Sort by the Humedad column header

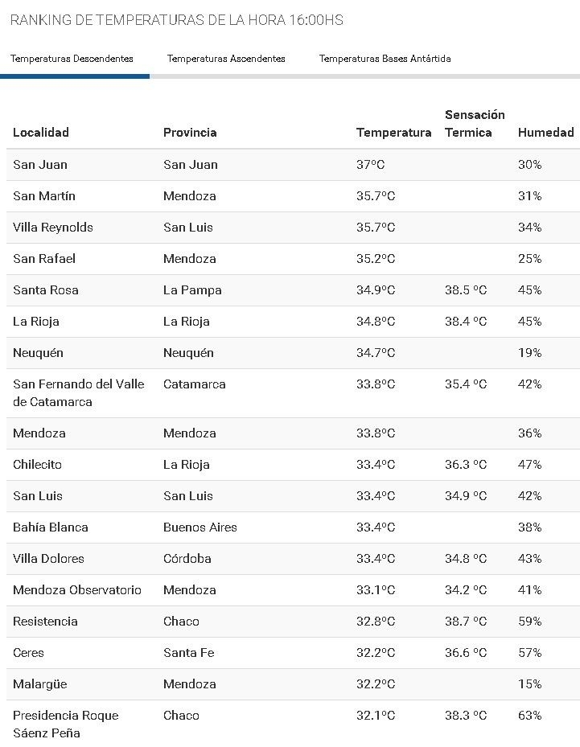coord(545,133)
